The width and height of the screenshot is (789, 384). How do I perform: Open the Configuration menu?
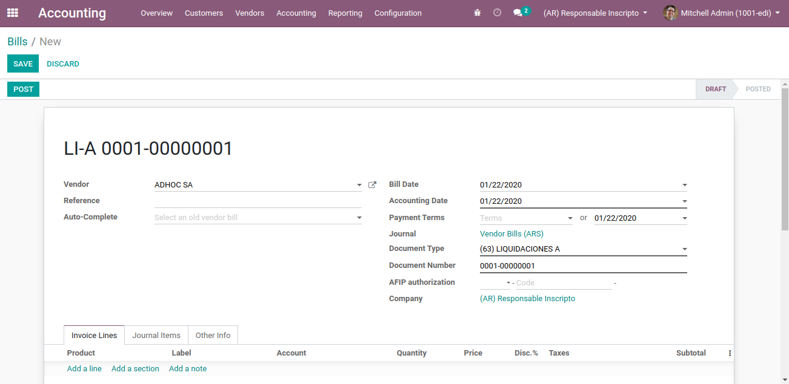click(x=398, y=13)
